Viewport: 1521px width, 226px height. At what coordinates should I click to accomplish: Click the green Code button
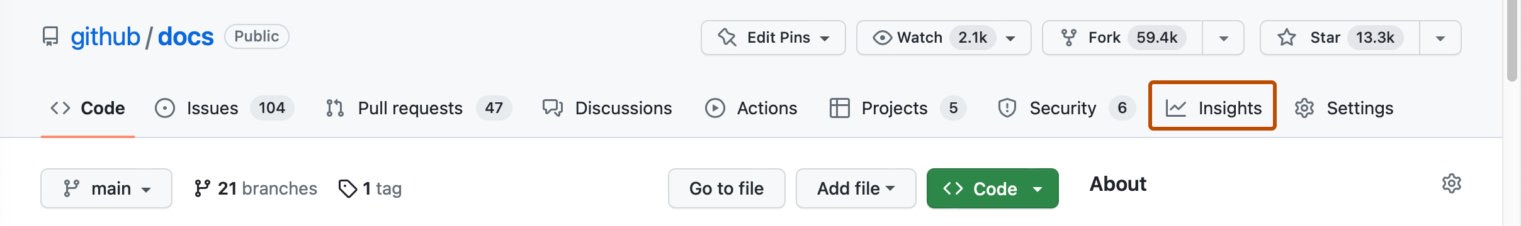tap(992, 188)
